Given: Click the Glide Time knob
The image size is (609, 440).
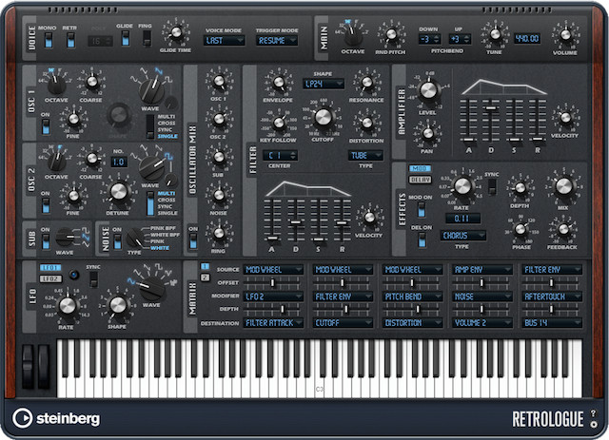Looking at the screenshot, I should tap(176, 32).
